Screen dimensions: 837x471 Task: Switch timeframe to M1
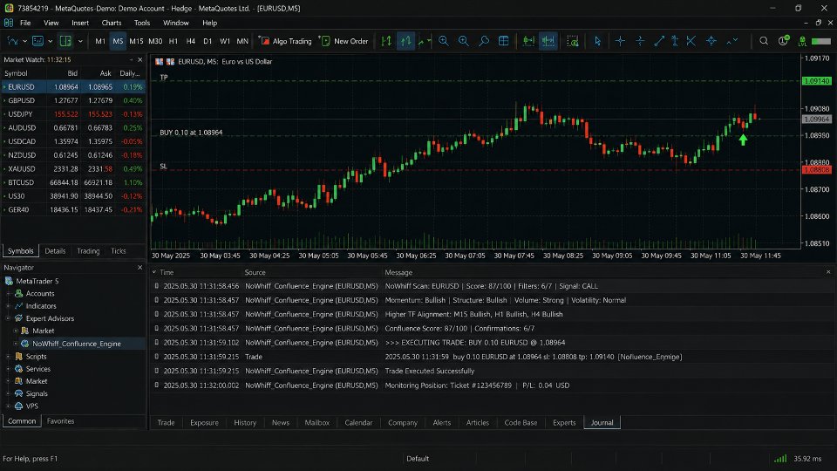(99, 41)
